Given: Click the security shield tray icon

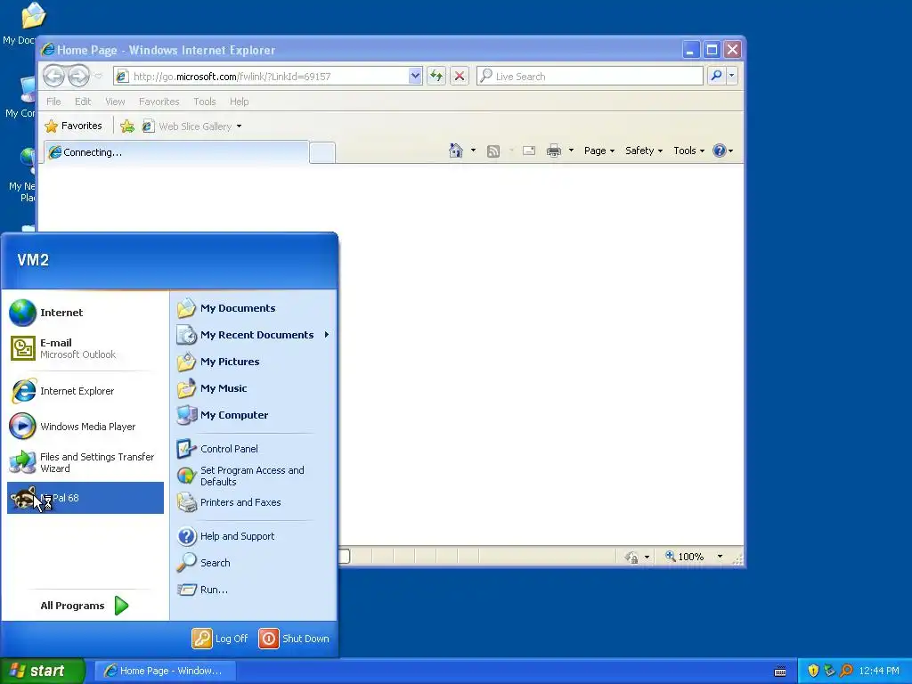Looking at the screenshot, I should [x=813, y=671].
